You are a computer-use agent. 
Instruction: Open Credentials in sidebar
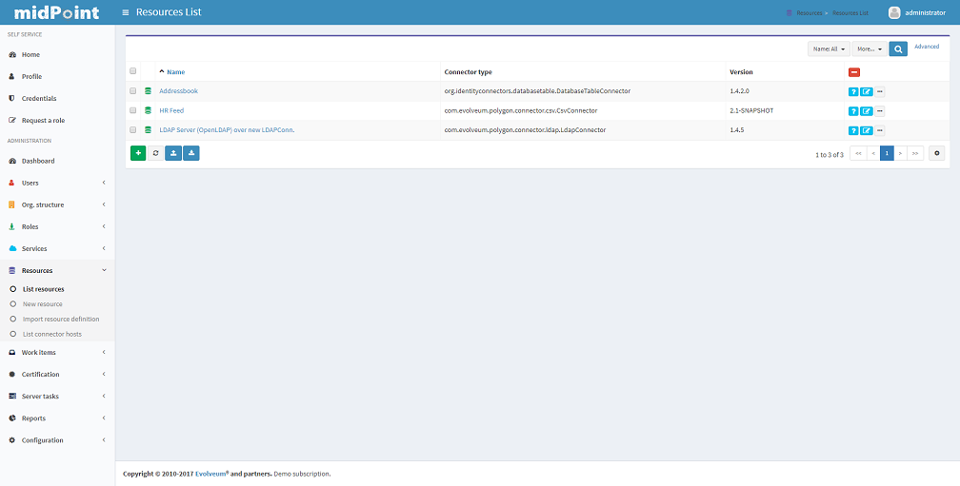click(57, 98)
